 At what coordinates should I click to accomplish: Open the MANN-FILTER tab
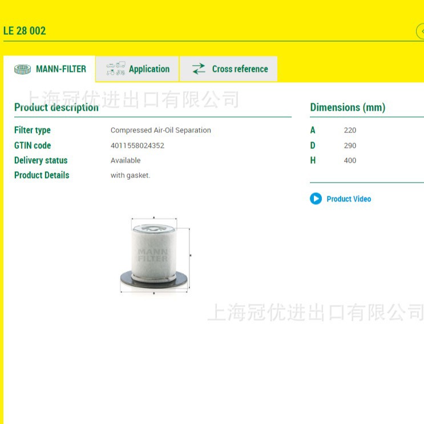point(50,69)
